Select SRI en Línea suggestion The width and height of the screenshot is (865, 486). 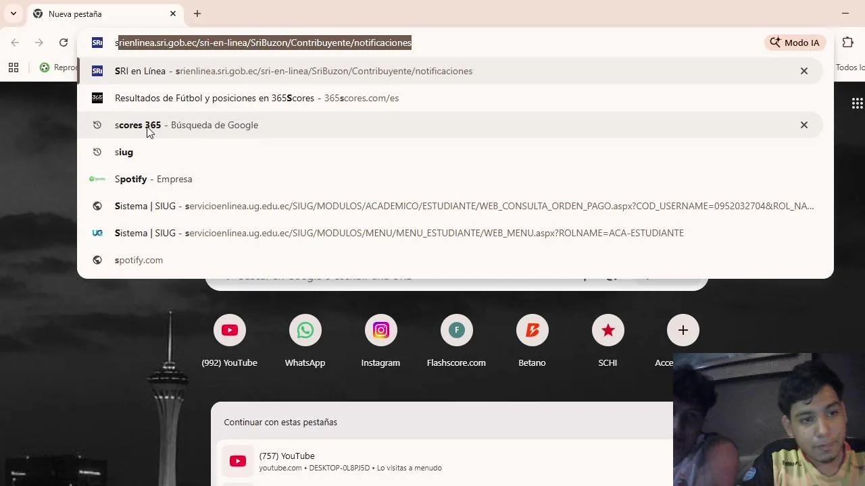[x=449, y=71]
